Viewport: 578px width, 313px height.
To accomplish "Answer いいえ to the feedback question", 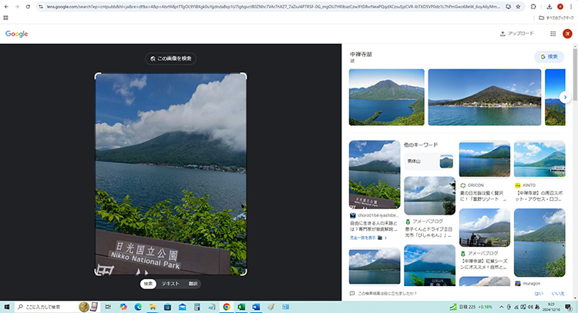I will tap(558, 294).
